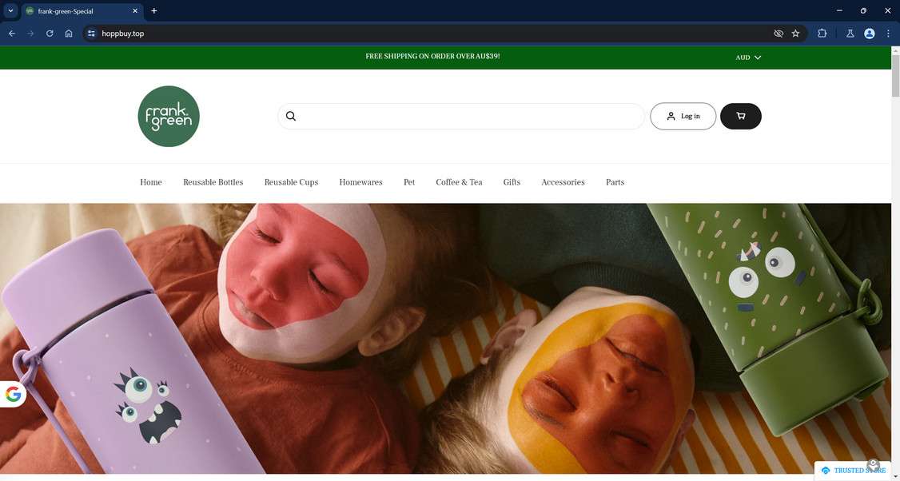Screen dimensions: 900x481
Task: Open the browser profile avatar
Action: [870, 34]
